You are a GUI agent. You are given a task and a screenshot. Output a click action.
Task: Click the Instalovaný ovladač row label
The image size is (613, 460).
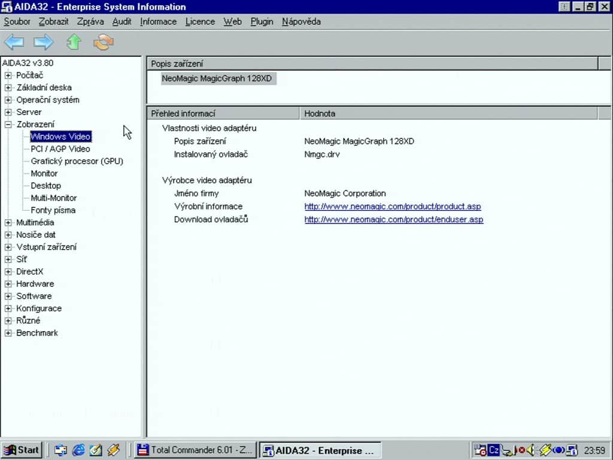[x=211, y=154]
